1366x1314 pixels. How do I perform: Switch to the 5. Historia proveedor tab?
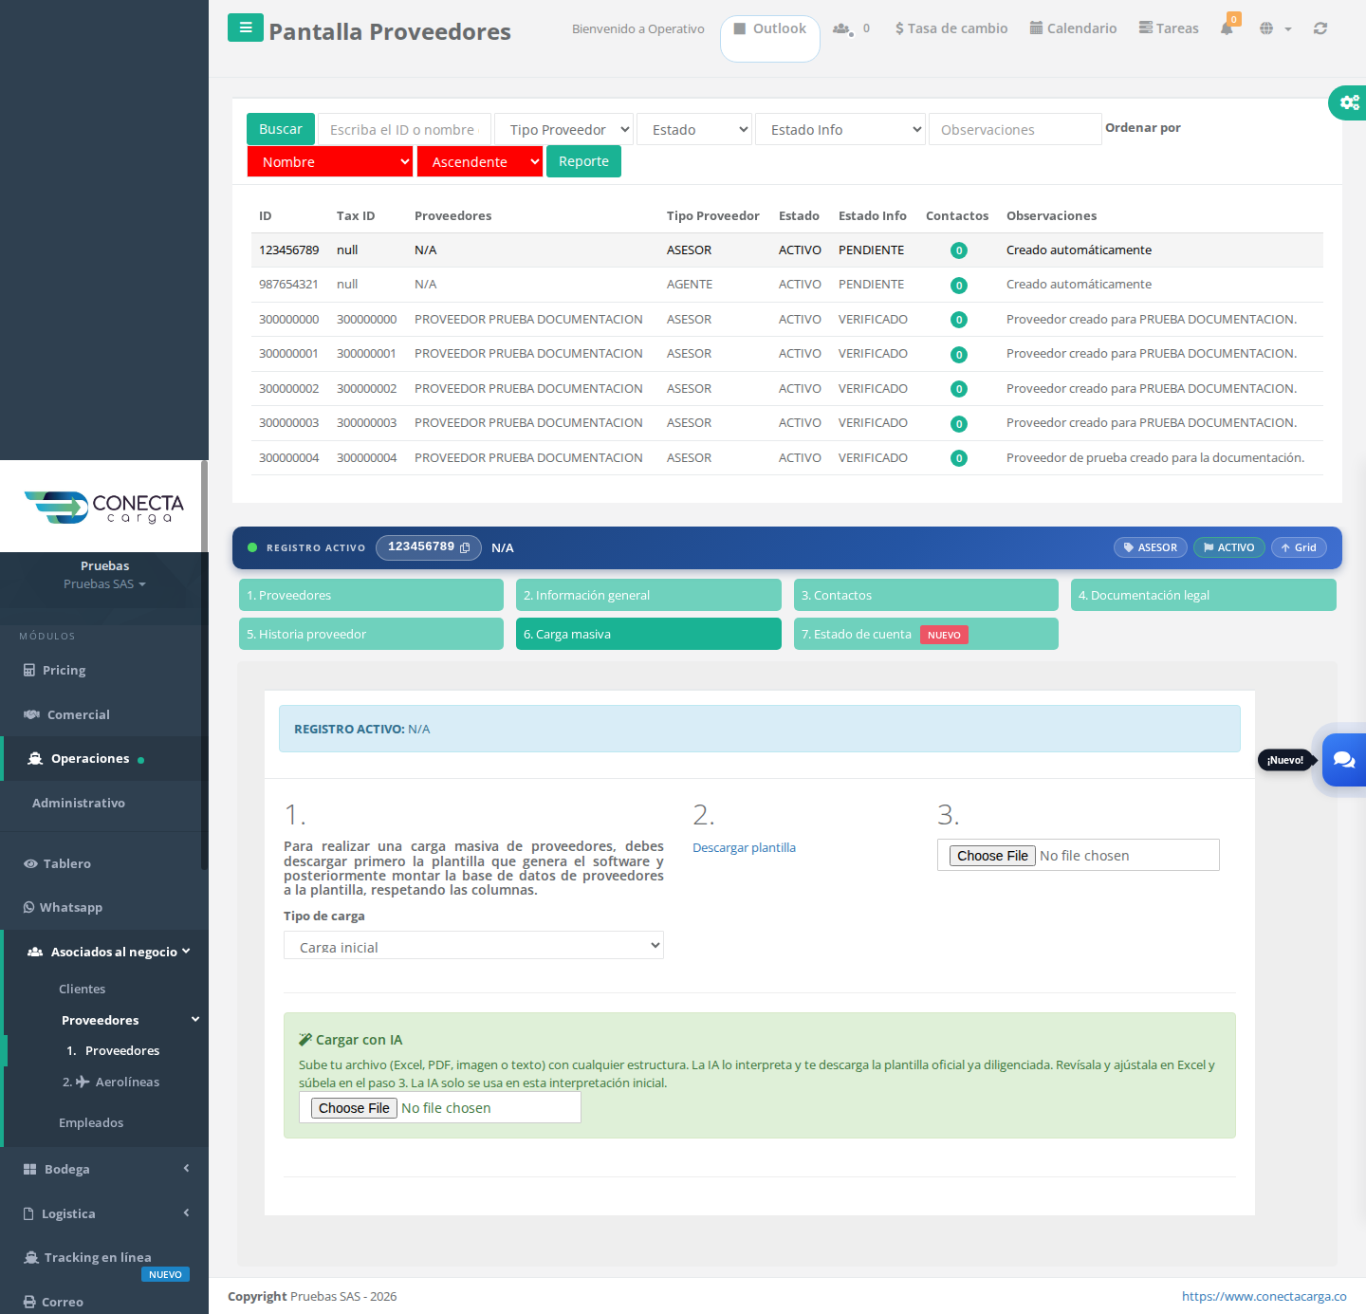(x=371, y=634)
